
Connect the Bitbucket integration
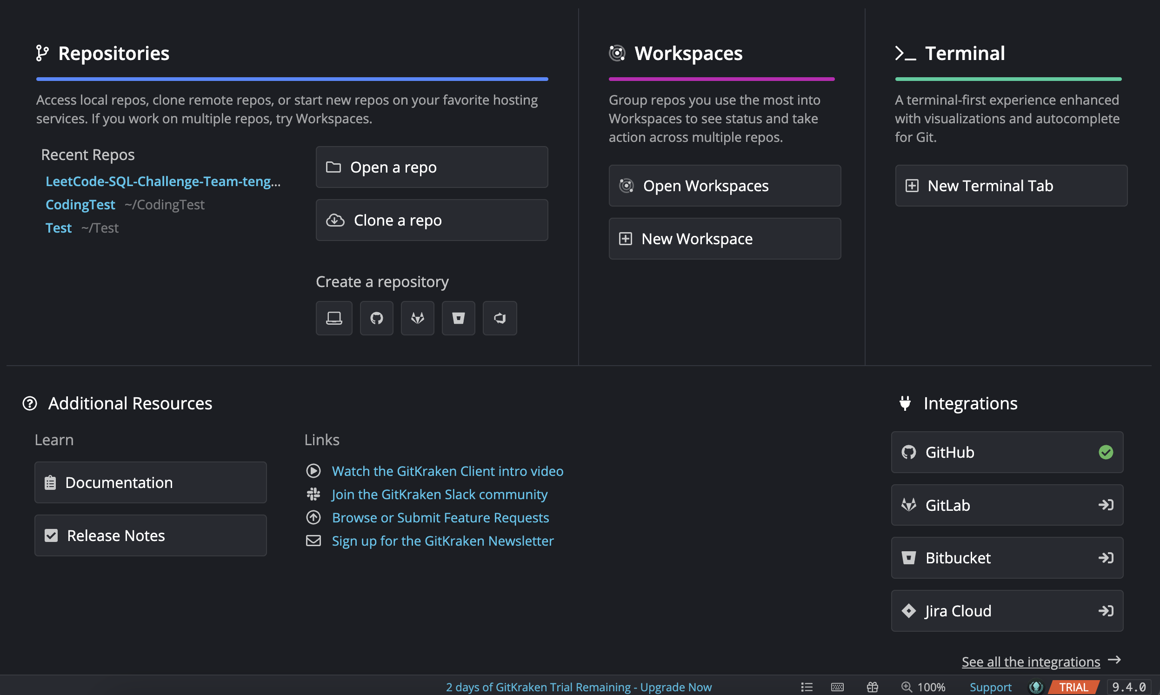(1007, 558)
